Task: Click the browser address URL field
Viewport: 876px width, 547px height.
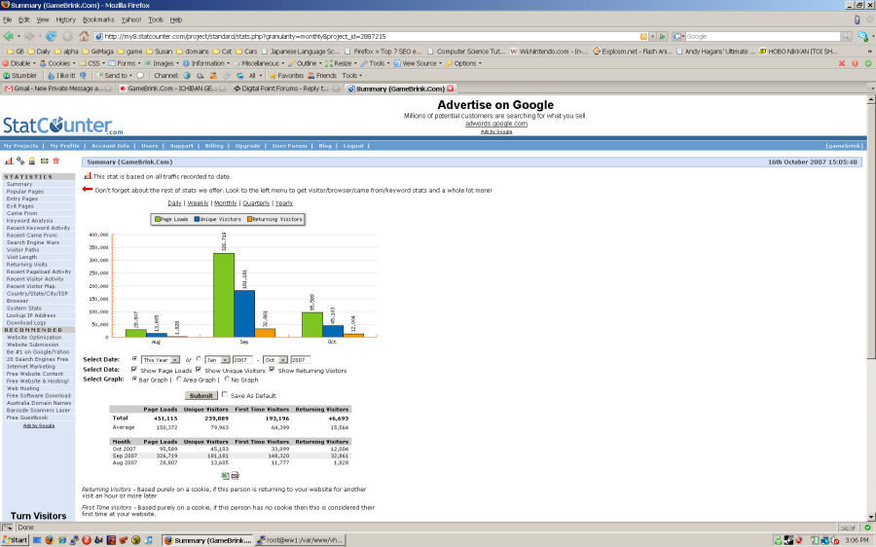Action: tap(370, 36)
